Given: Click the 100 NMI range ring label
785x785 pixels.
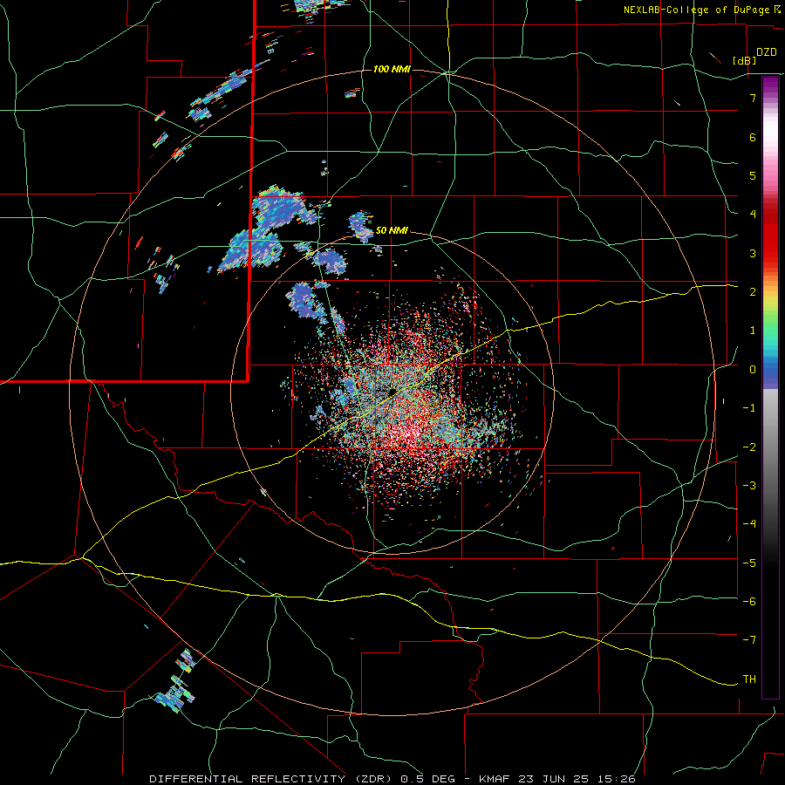Looking at the screenshot, I should coord(392,69).
